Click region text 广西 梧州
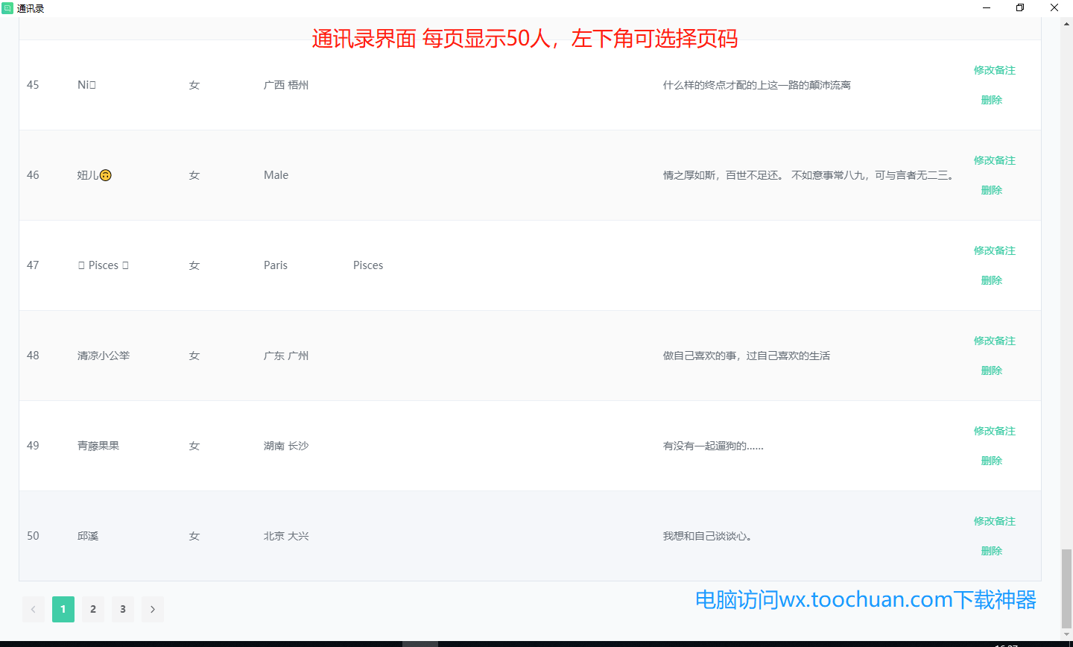1073x647 pixels. (286, 85)
